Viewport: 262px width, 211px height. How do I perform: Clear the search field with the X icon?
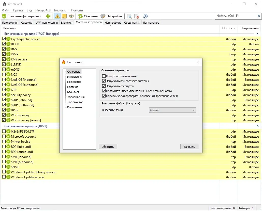point(259,16)
